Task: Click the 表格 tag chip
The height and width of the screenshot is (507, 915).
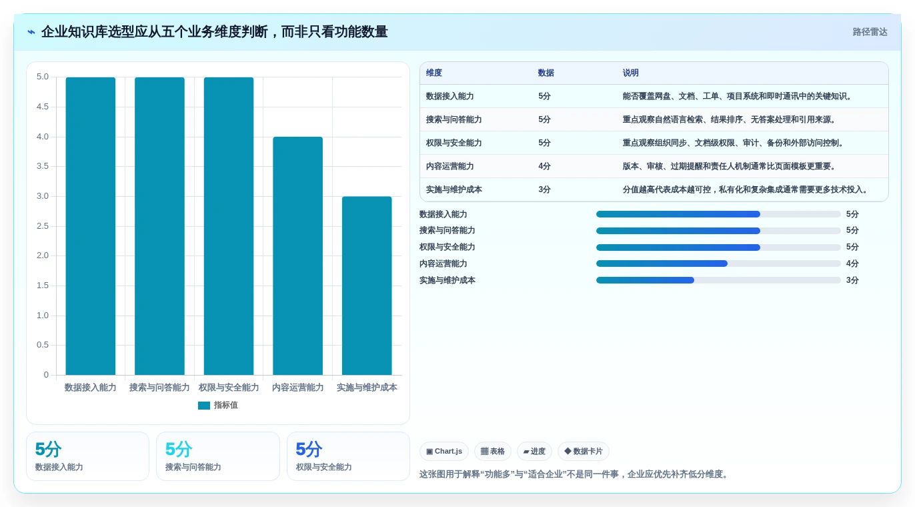Action: click(493, 452)
